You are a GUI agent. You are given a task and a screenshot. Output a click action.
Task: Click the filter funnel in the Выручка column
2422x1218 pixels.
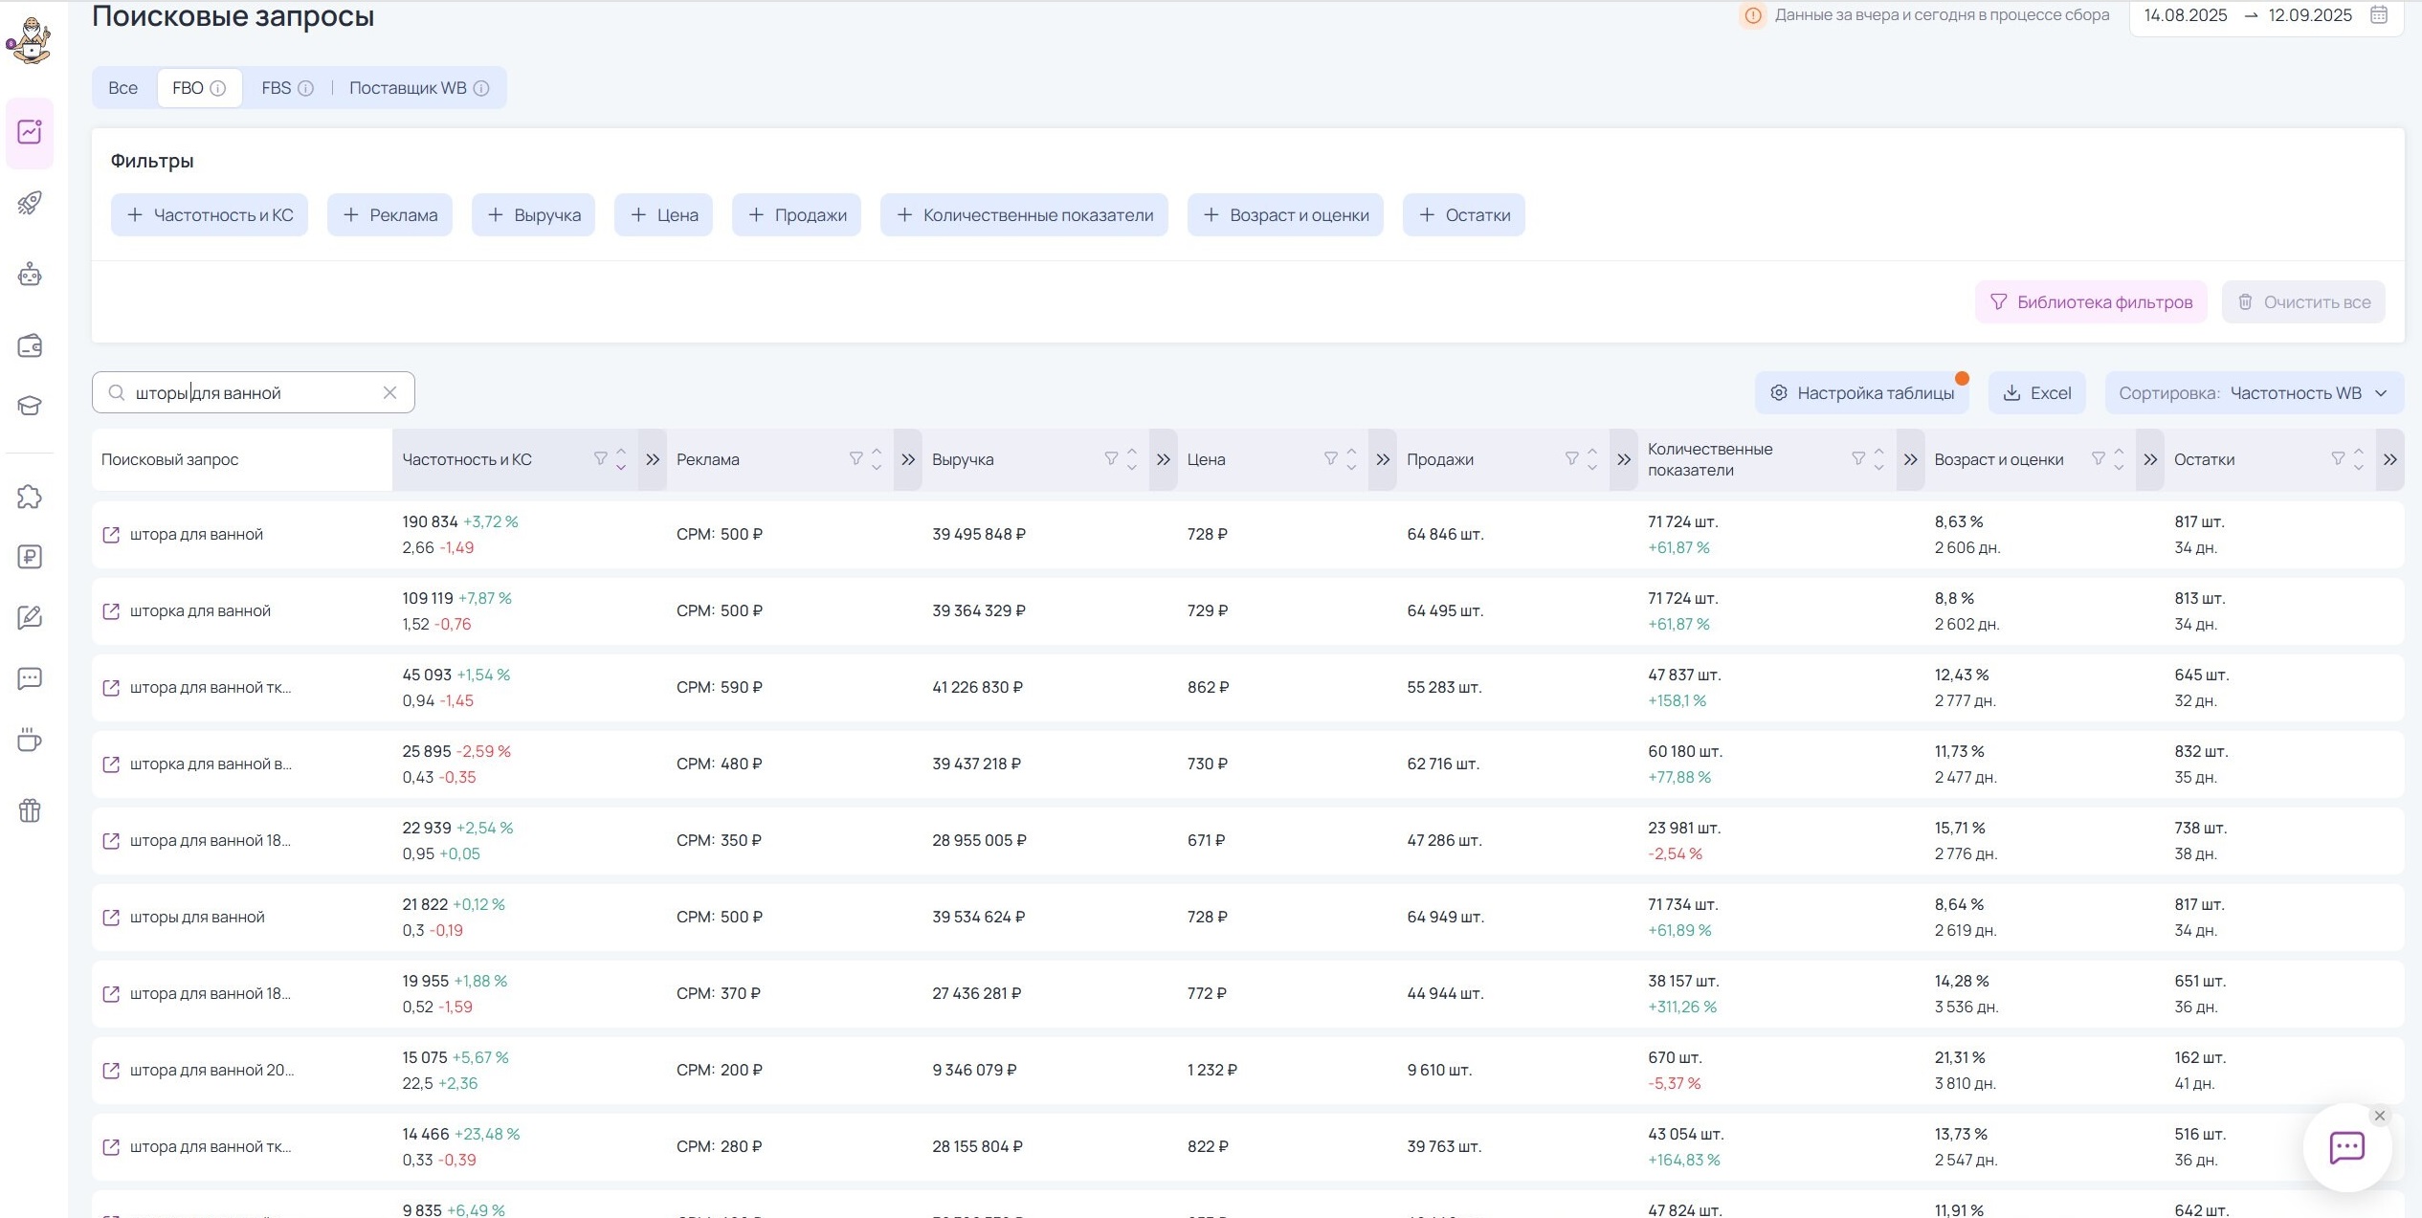(x=1111, y=458)
